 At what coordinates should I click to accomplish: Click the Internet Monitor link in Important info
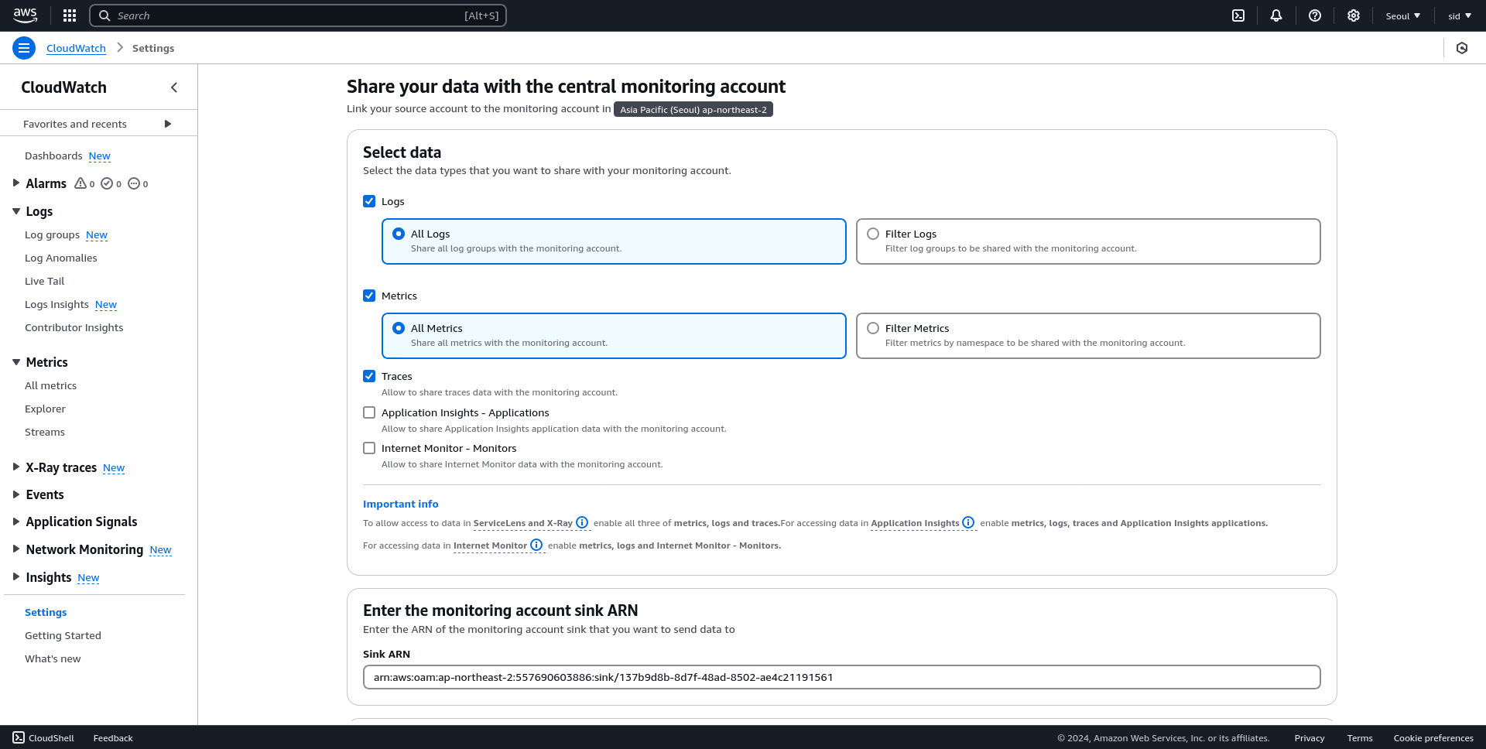tap(490, 546)
